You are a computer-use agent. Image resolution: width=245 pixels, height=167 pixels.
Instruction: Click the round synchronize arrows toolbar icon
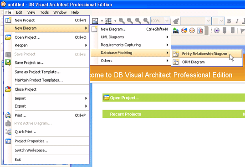point(184,31)
